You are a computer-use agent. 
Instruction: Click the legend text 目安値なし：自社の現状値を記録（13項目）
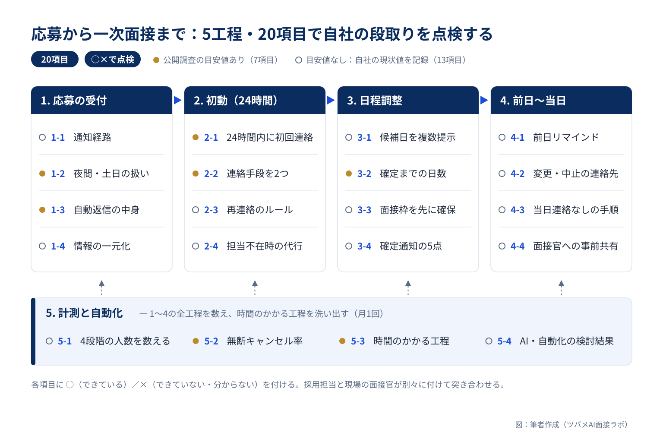pyautogui.click(x=388, y=60)
